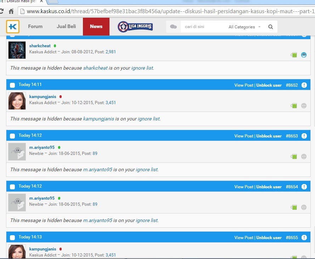Click View Post on post #8652
Screen dimensions: 315x259
tap(244, 85)
